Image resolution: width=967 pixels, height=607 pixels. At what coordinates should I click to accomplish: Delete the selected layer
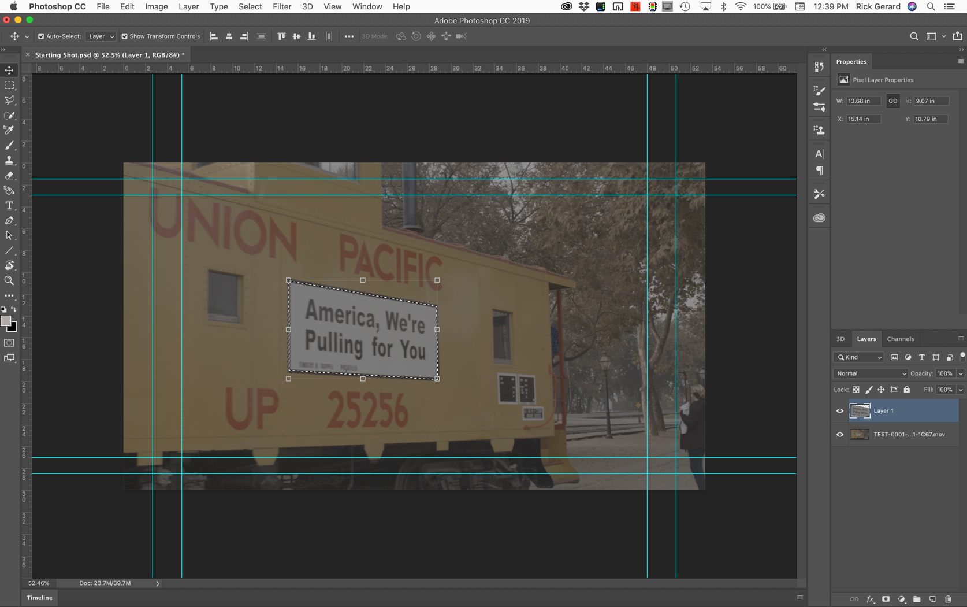pos(948,599)
